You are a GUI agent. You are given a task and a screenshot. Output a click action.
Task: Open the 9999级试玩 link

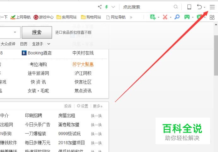pos(69,133)
